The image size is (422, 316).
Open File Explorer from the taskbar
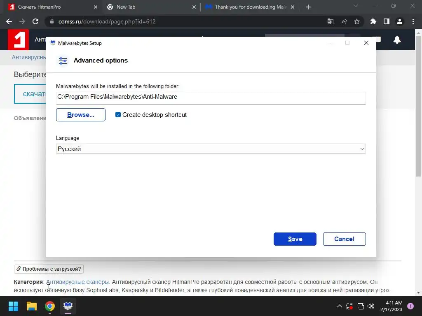click(31, 306)
